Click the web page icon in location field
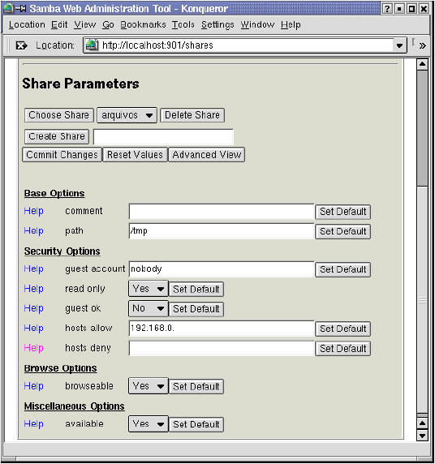 (x=92, y=45)
